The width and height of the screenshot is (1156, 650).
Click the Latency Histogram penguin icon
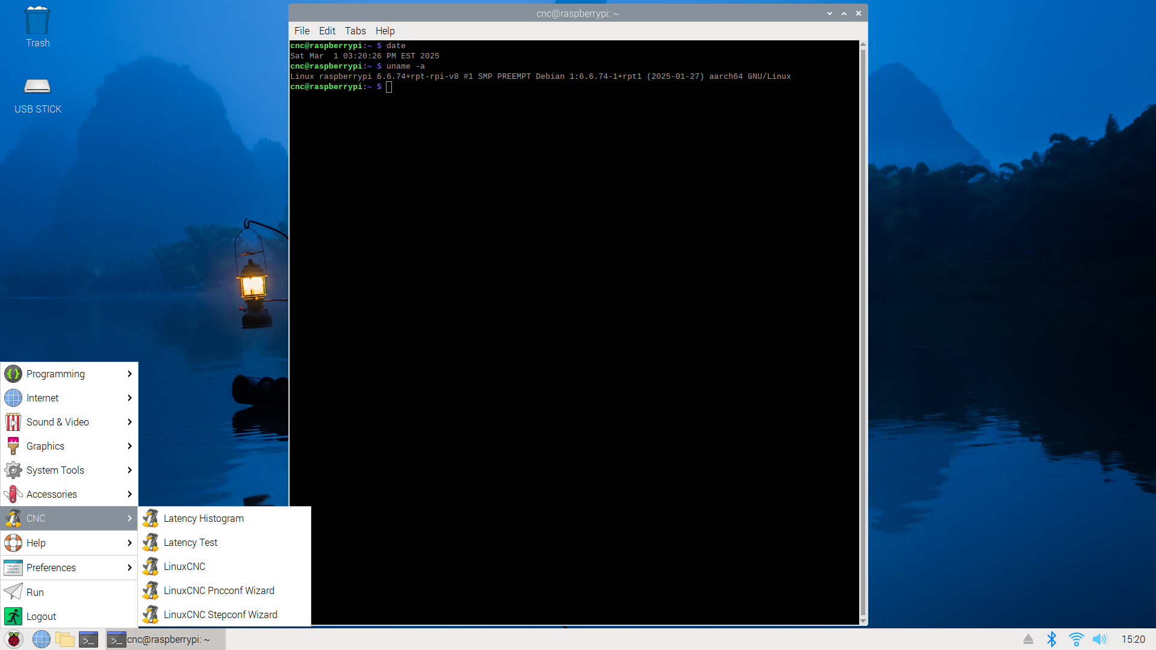[151, 518]
